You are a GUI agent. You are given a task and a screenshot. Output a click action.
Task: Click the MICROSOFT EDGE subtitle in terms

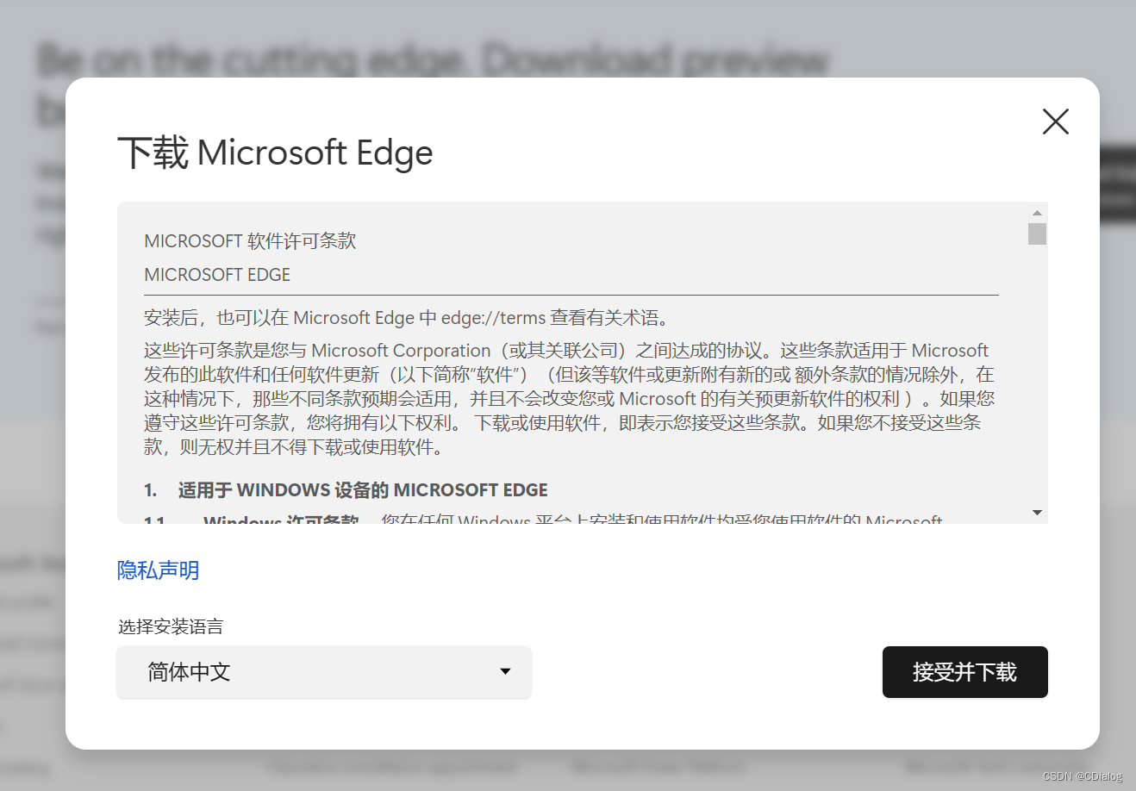click(x=216, y=274)
